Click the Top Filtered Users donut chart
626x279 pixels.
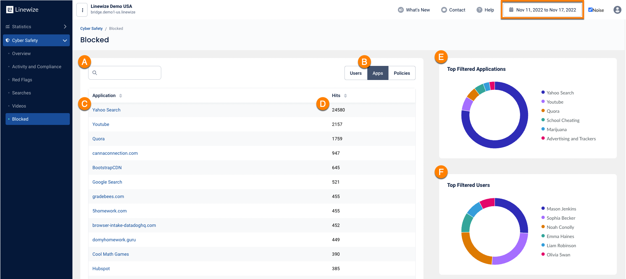495,231
